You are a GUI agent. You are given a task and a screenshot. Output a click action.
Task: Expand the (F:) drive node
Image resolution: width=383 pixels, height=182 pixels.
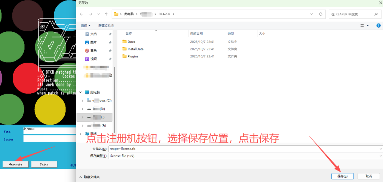(83, 125)
